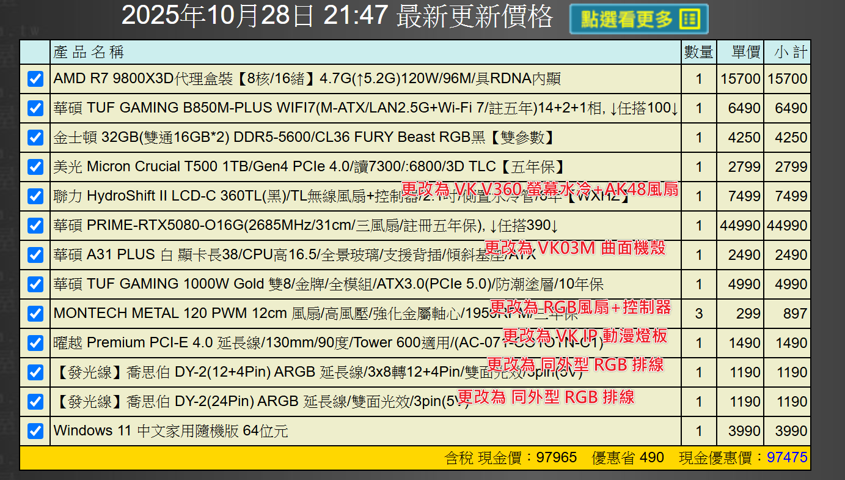Click subtotal 2799 in the Micron T500 row
Screen dimensions: 845x480
click(791, 168)
